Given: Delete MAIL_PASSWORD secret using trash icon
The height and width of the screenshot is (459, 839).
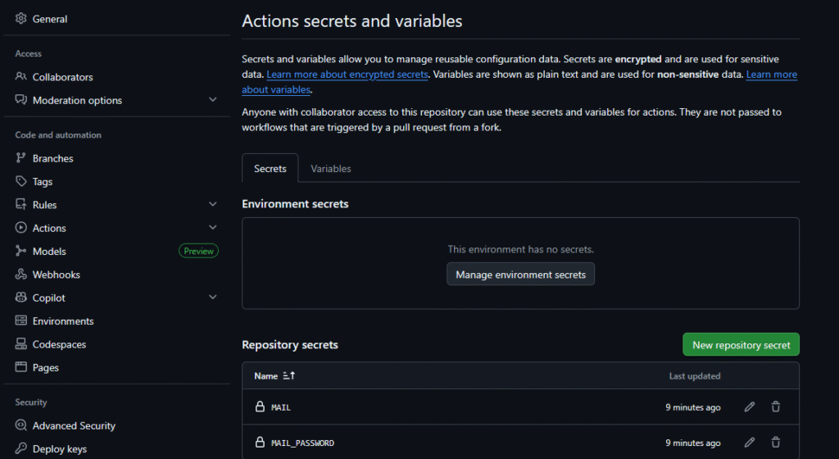Looking at the screenshot, I should click(x=775, y=443).
